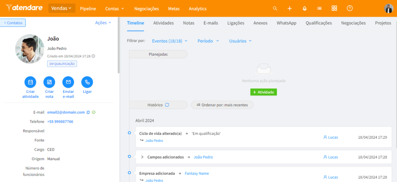Image resolution: width=397 pixels, height=182 pixels.
Task: Click the Criar atividade calendar icon
Action: pos(30,82)
